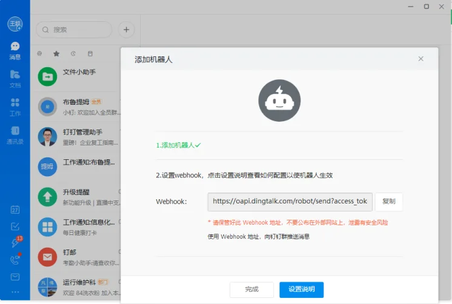Open the 消息 messages sidebar icon
452x304 pixels.
click(15, 51)
